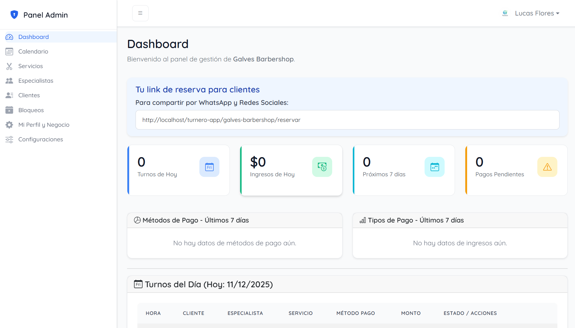The image size is (575, 328).
Task: Click the Dashboard speedometer icon
Action: pyautogui.click(x=9, y=37)
